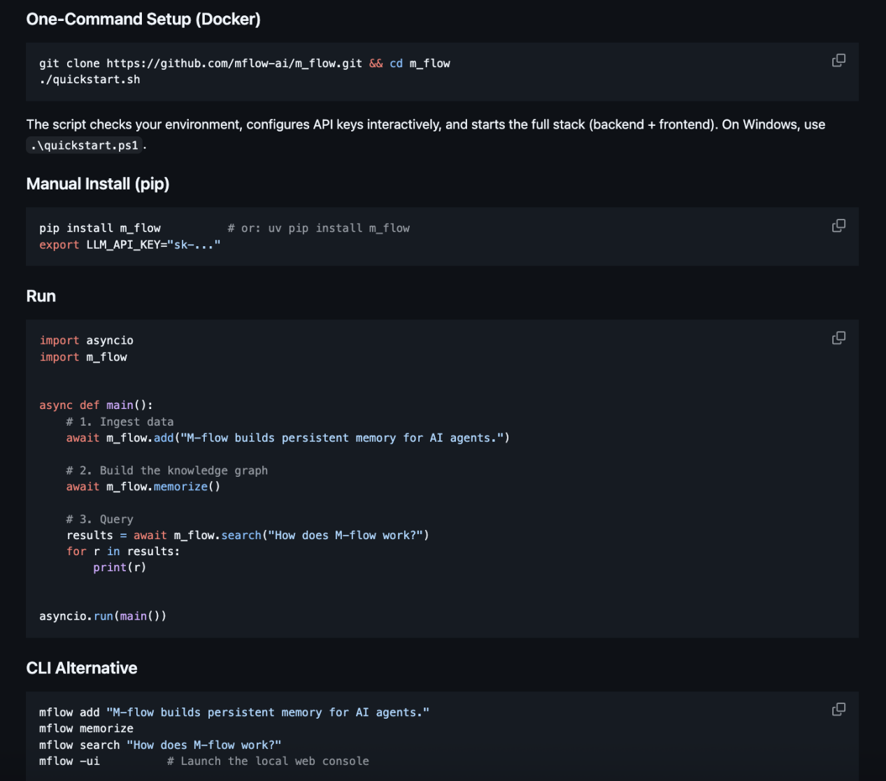Click the m_flow.search query line
Screen dimensions: 886x781
[x=248, y=536]
